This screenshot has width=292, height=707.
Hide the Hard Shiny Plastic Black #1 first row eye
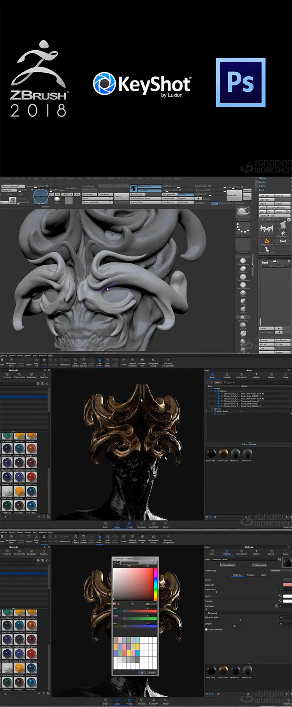click(218, 394)
